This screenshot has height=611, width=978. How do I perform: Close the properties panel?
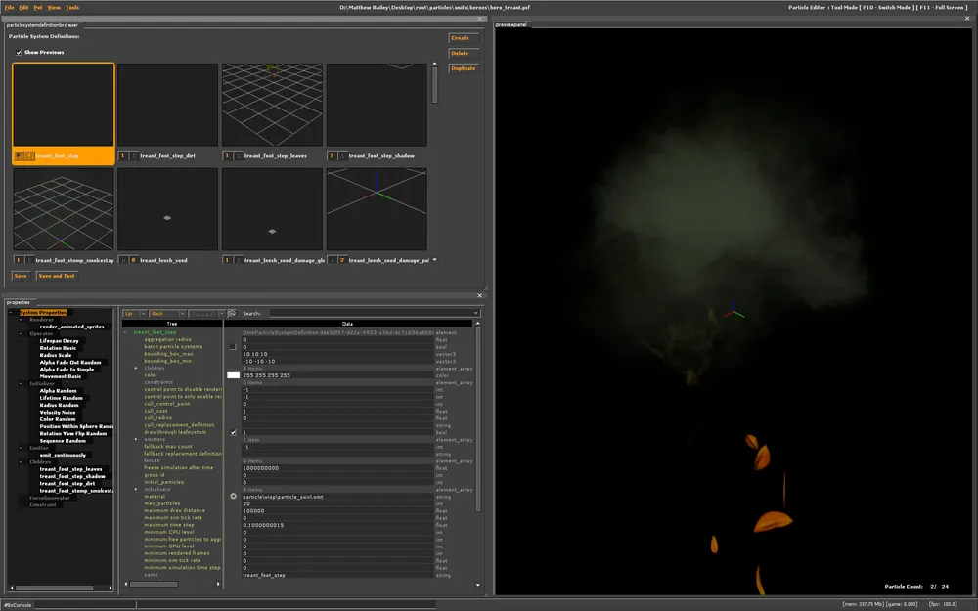[479, 294]
